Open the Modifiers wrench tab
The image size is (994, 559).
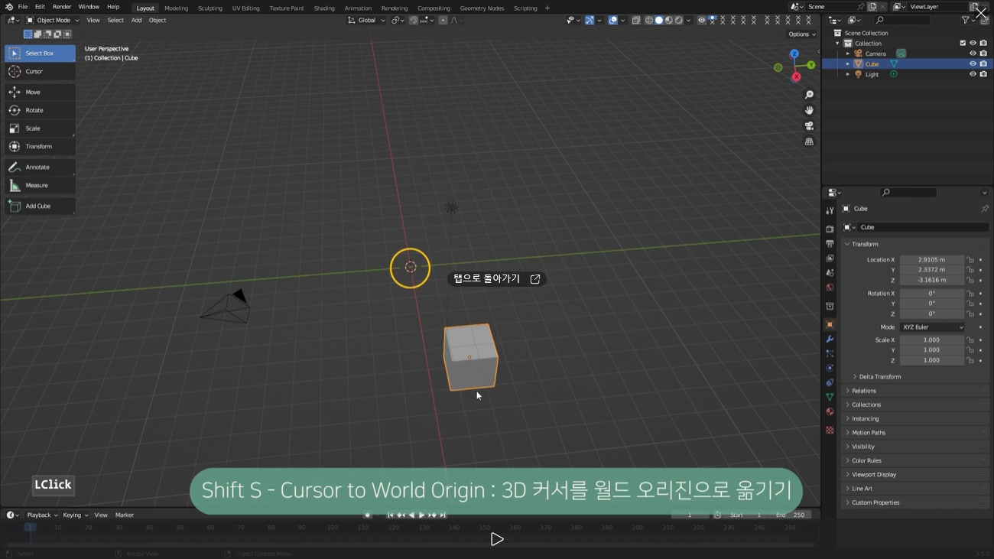pos(830,339)
